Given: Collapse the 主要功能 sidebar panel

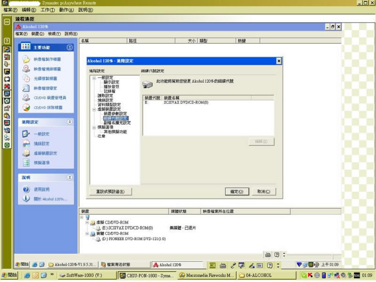Looking at the screenshot, I should 70,47.
